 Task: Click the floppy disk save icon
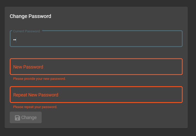pyautogui.click(x=17, y=118)
